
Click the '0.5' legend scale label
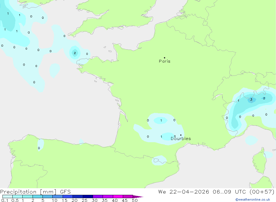point(15,200)
